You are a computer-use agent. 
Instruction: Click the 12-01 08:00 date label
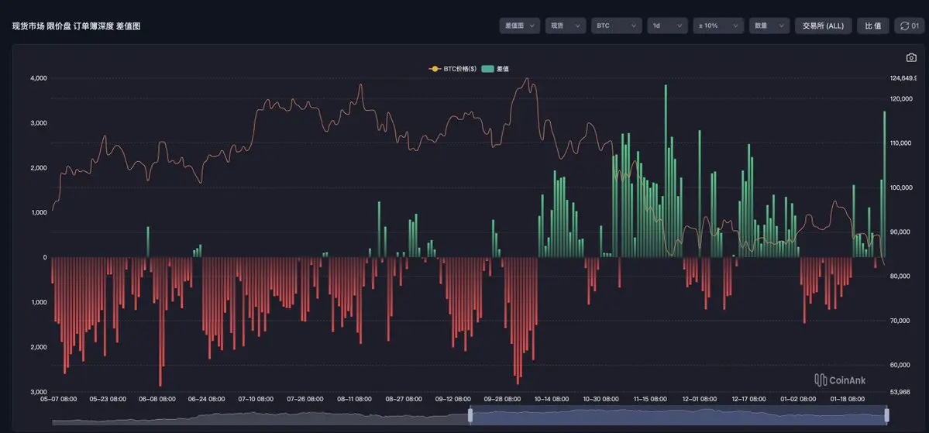[x=699, y=399]
